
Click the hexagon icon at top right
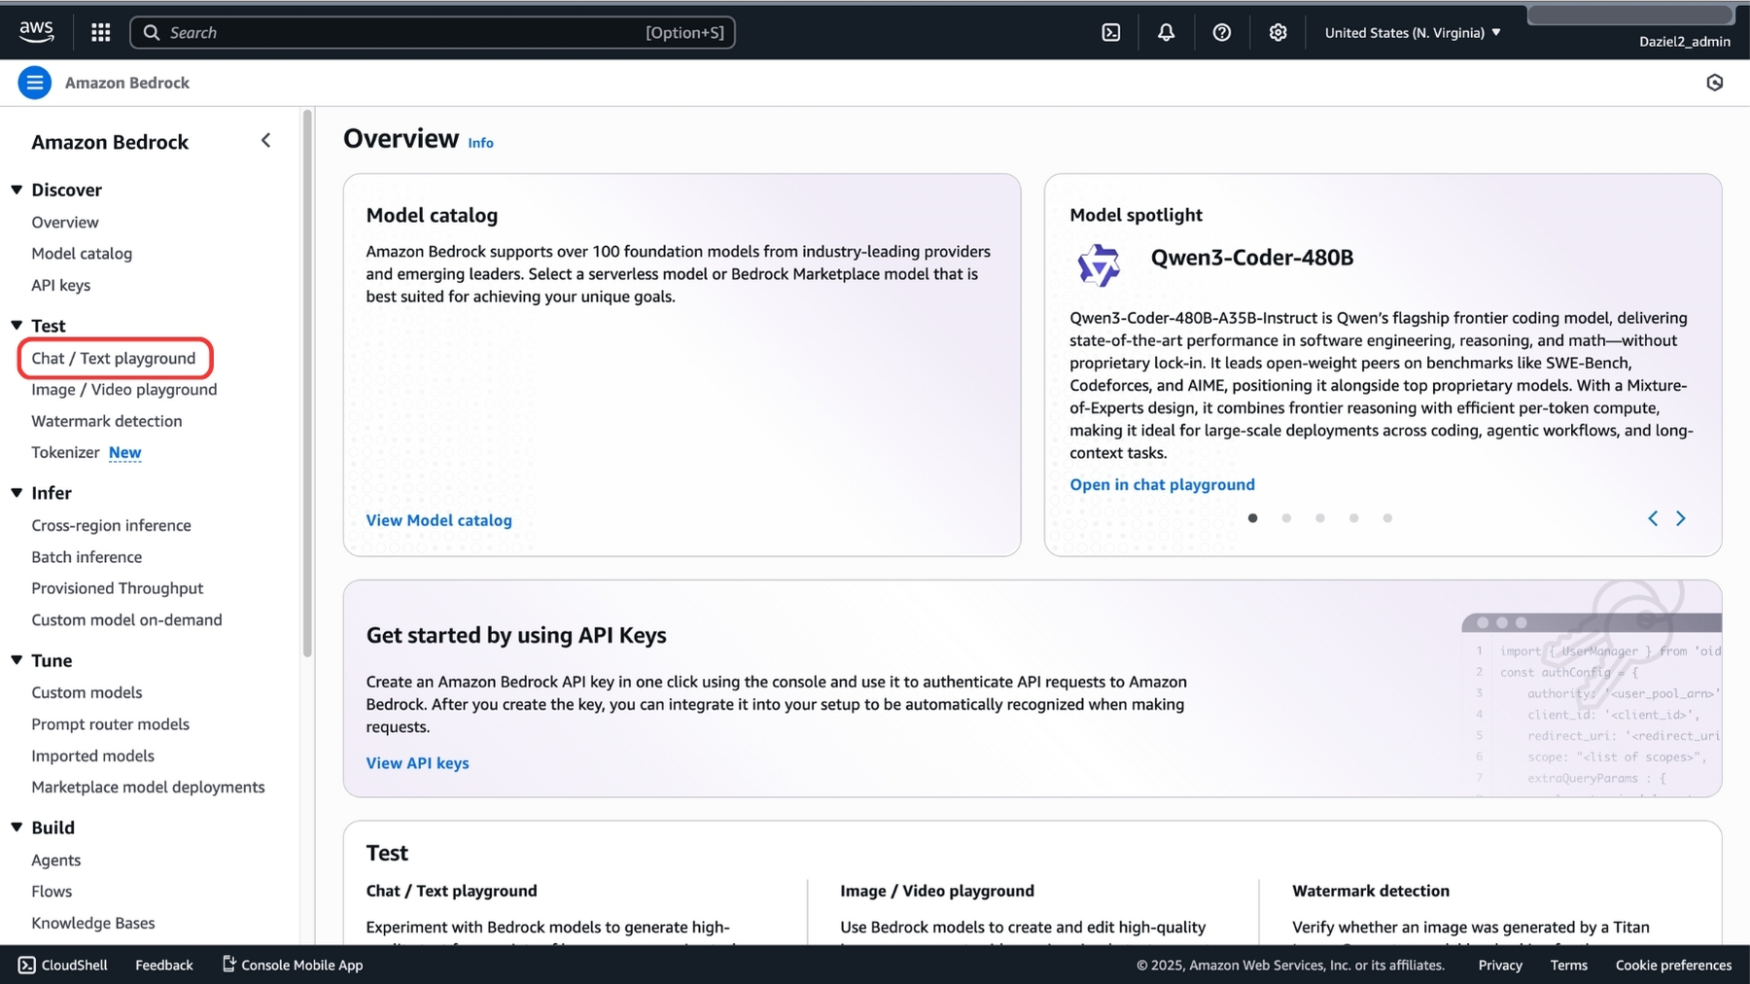[x=1714, y=83]
